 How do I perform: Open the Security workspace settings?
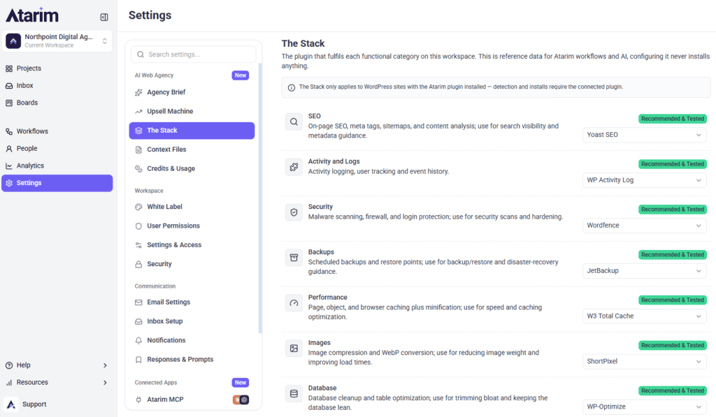[x=192, y=264]
